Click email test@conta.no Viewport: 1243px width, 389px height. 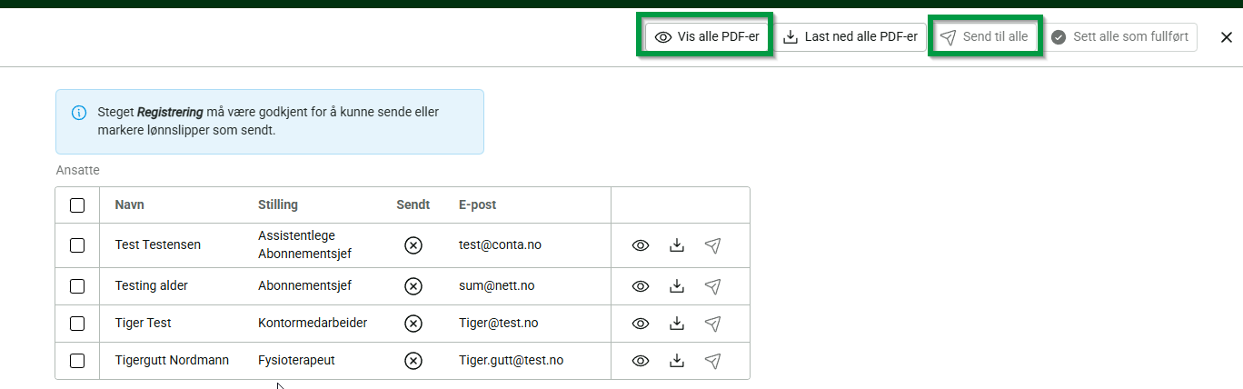[x=500, y=245]
